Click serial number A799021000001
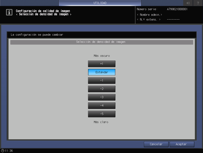This screenshot has height=153, width=203. coord(177,9)
